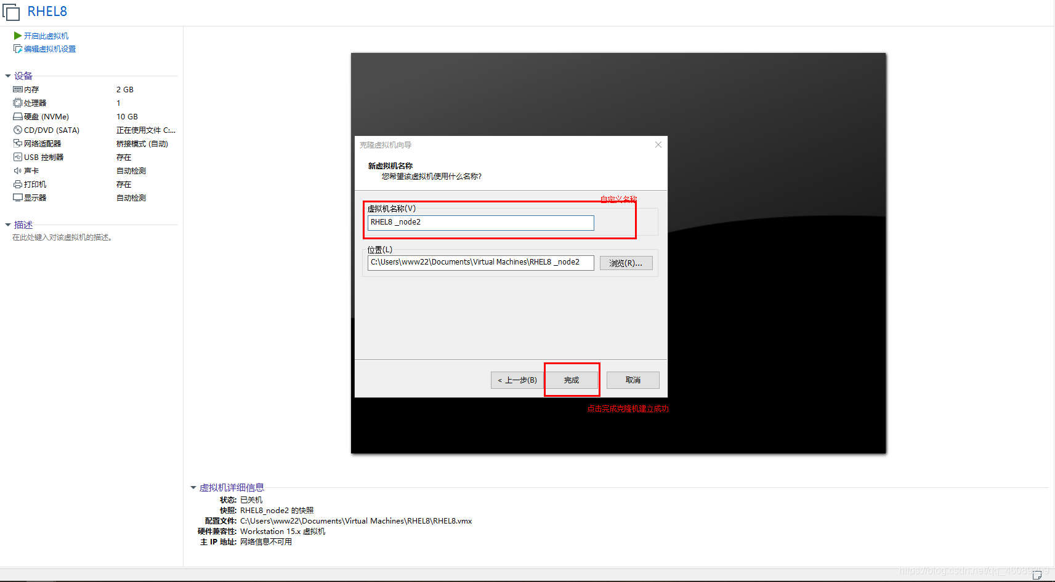
Task: Click the 浏览(R)... browse button
Action: tap(626, 263)
